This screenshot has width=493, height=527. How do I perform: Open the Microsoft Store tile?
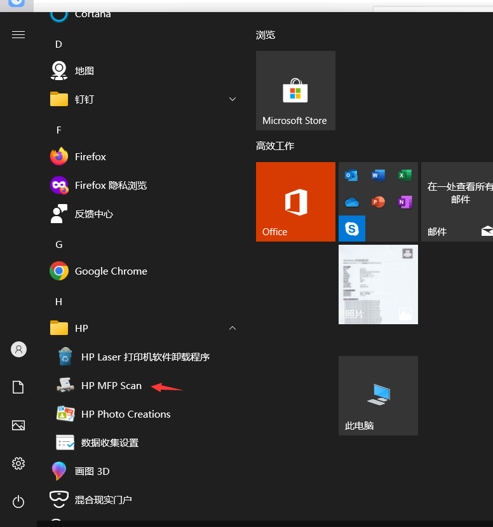point(295,90)
